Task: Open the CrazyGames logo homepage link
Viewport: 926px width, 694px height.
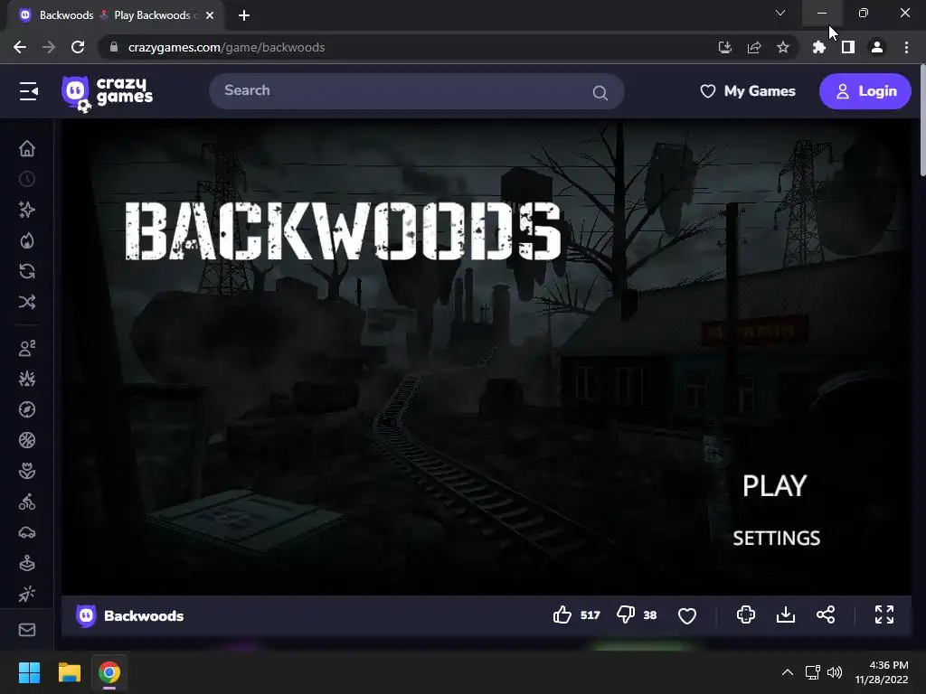Action: (107, 93)
